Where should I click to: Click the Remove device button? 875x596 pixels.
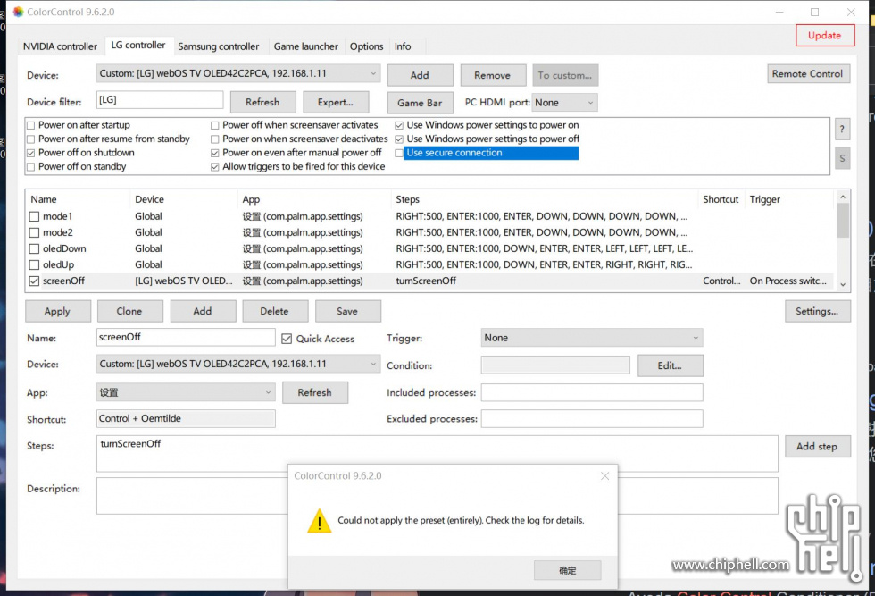click(x=493, y=75)
